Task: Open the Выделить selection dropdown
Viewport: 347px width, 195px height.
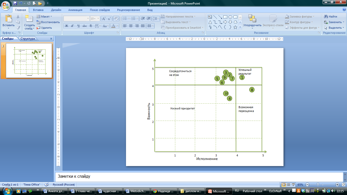Action: point(334,28)
